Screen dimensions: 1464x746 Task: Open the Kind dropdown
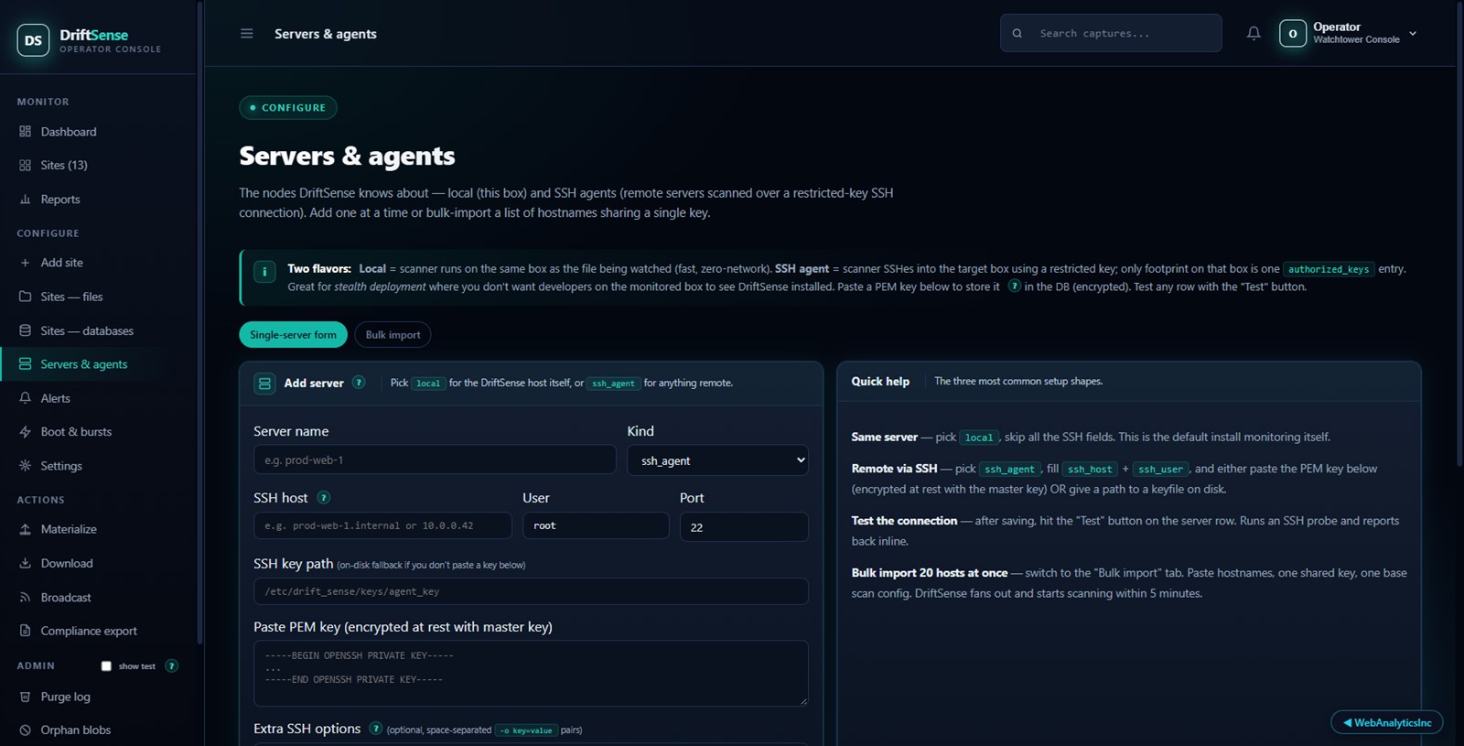[x=718, y=460]
